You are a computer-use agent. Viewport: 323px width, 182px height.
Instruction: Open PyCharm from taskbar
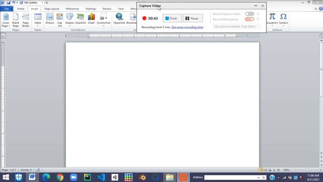87,177
